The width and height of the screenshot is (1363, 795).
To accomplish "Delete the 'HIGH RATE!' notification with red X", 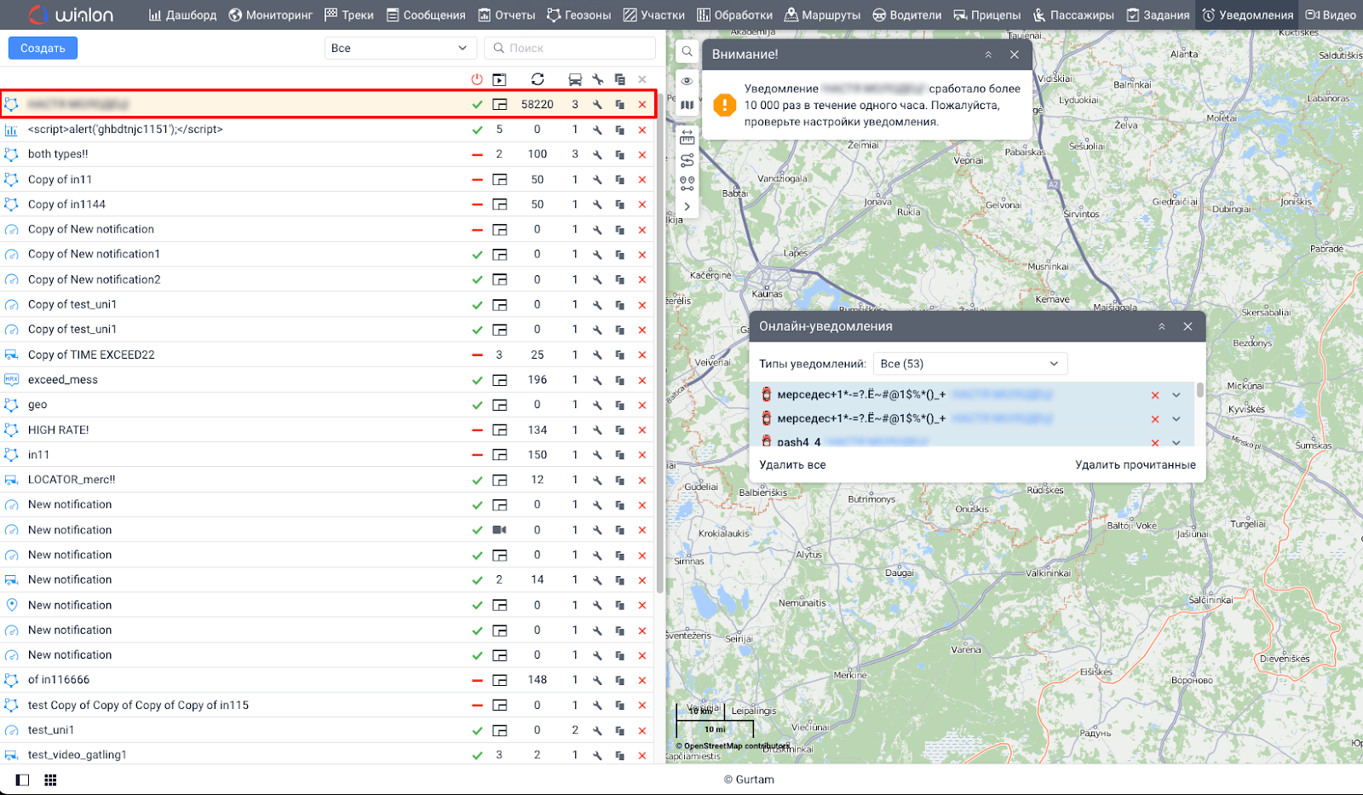I will 642,430.
